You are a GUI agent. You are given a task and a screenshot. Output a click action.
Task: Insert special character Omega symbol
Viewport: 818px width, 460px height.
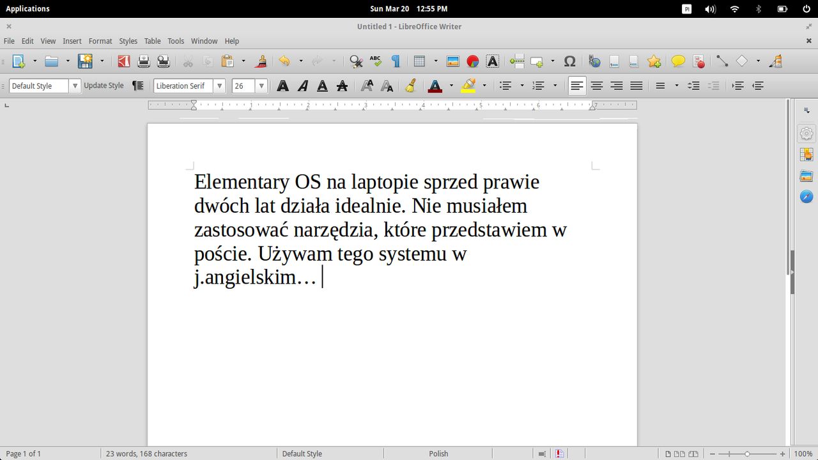(569, 61)
